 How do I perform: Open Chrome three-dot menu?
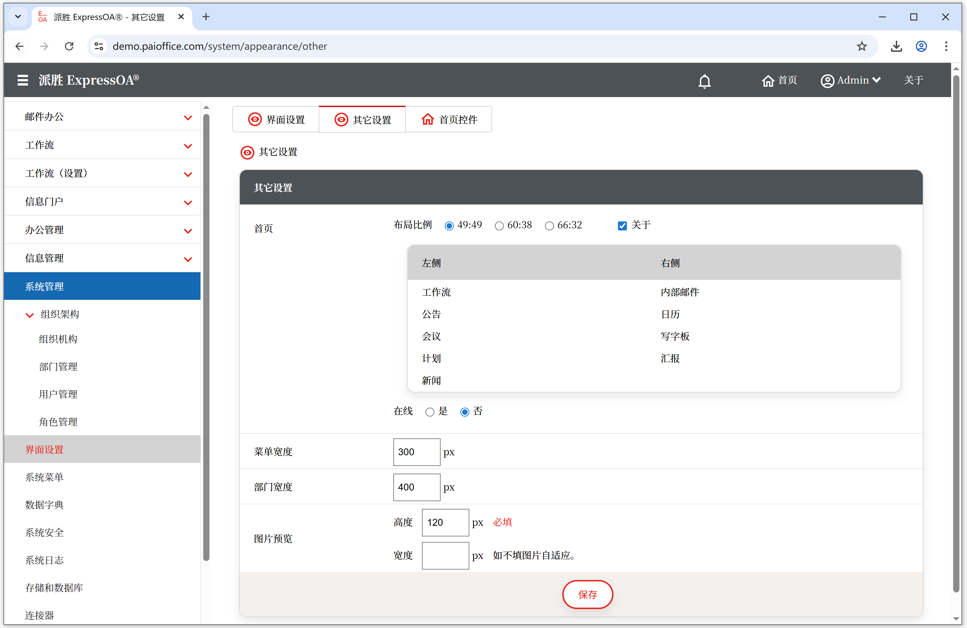pyautogui.click(x=946, y=46)
